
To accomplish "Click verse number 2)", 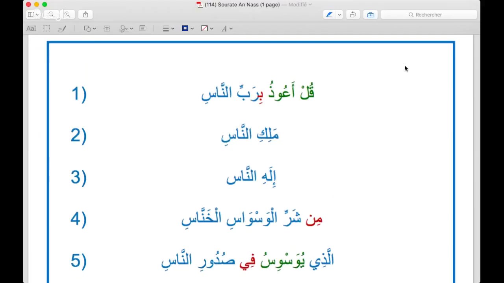I will click(79, 136).
